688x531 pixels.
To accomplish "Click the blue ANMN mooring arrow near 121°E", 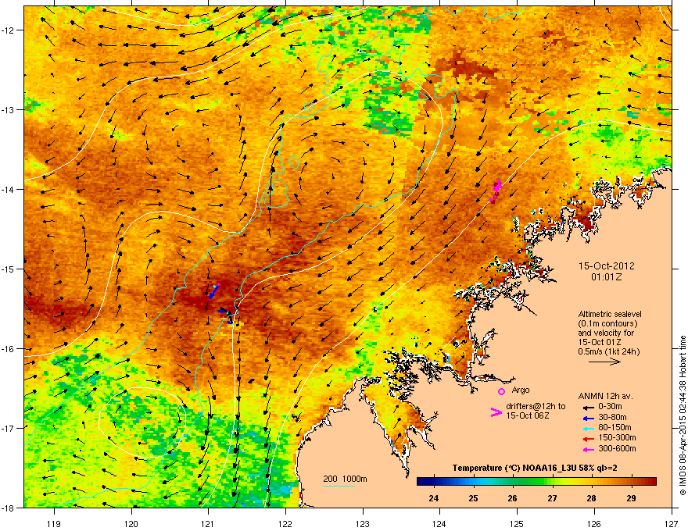I will [x=213, y=292].
